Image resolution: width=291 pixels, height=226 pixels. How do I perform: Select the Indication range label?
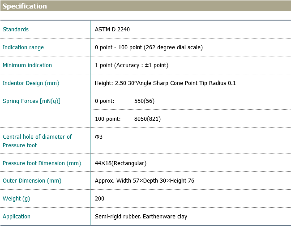tap(23, 47)
